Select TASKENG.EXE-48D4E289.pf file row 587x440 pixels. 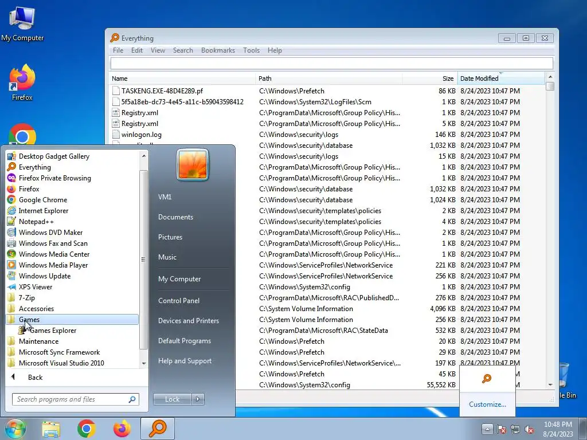(x=327, y=91)
